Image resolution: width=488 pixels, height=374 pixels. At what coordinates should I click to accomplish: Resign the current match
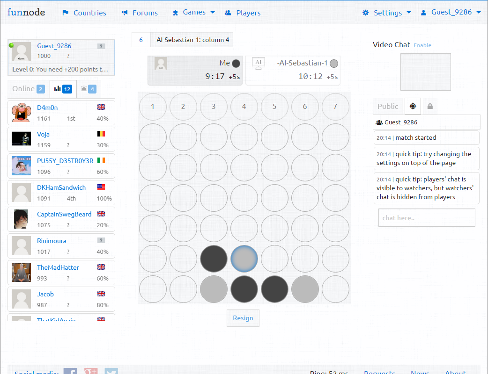243,318
